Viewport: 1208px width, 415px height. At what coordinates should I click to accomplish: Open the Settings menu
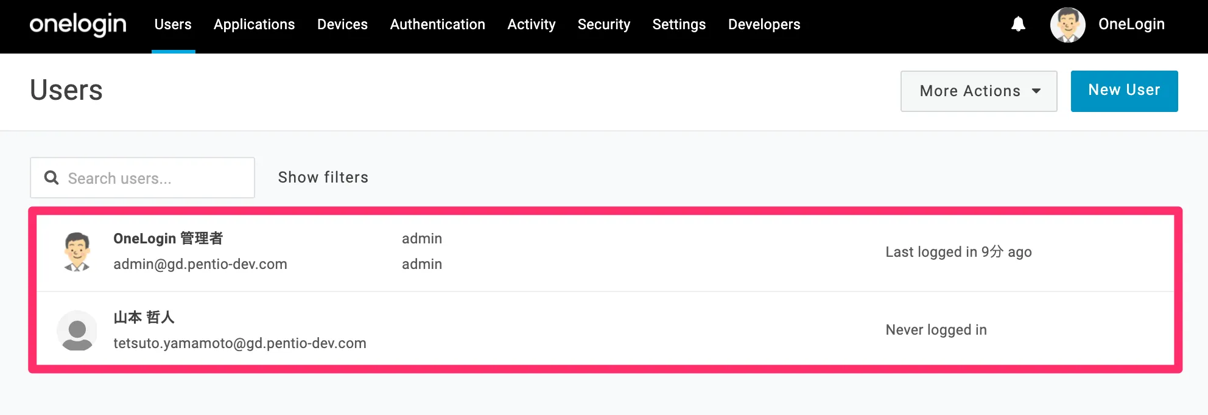click(679, 24)
